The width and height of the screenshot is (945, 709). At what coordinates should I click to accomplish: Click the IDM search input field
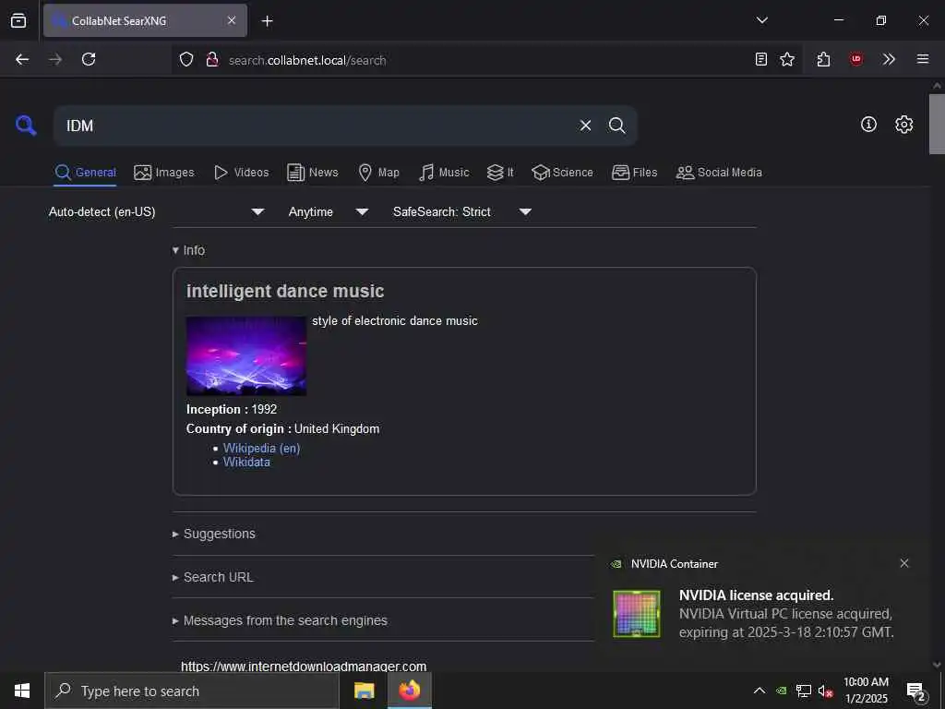click(317, 126)
